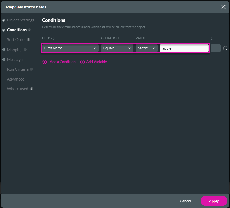Click the info icon next to Conditions
This screenshot has width=230, height=208.
pos(29,30)
